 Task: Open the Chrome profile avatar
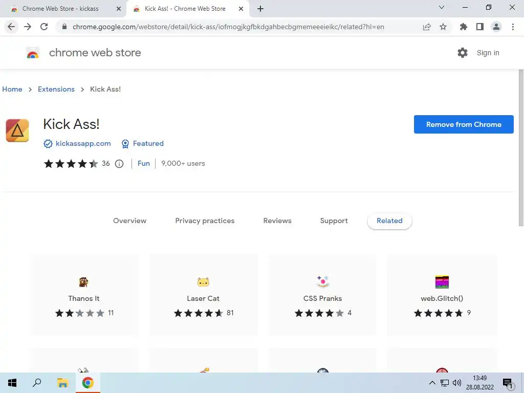496,27
